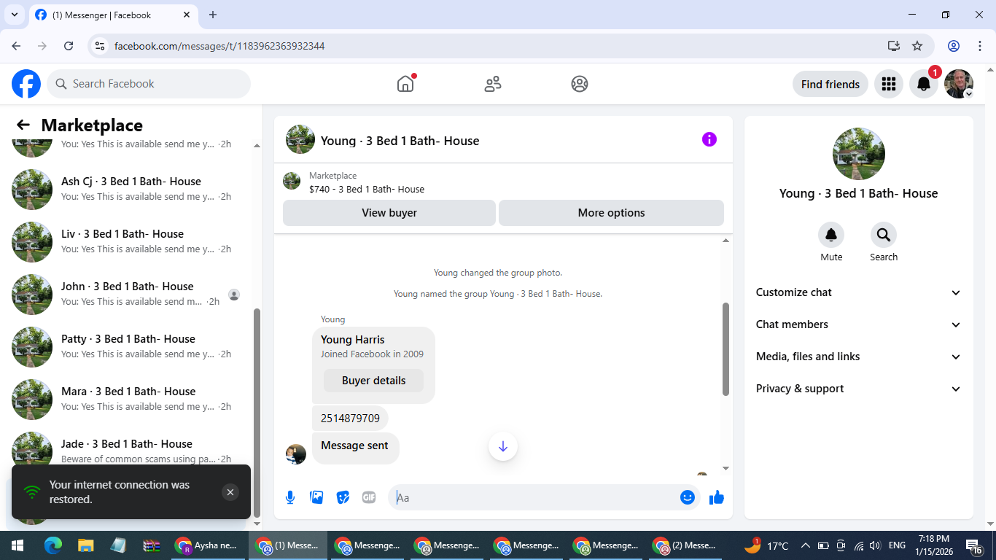Install app icon in address bar

tap(894, 46)
